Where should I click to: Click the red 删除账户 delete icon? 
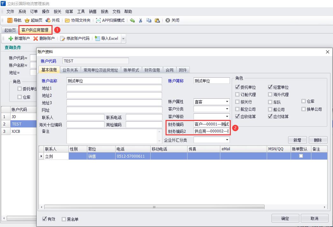pyautogui.click(x=36, y=39)
